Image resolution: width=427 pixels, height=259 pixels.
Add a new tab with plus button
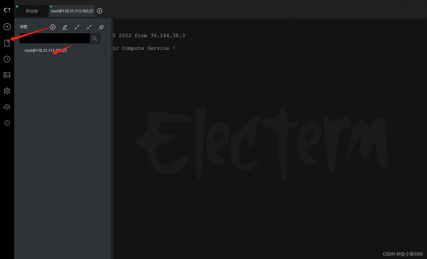click(x=100, y=11)
